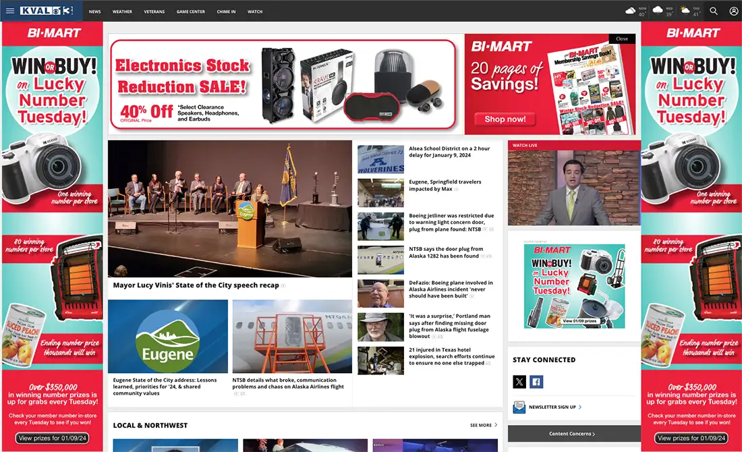
Task: Open the Weather menu item
Action: [x=122, y=11]
